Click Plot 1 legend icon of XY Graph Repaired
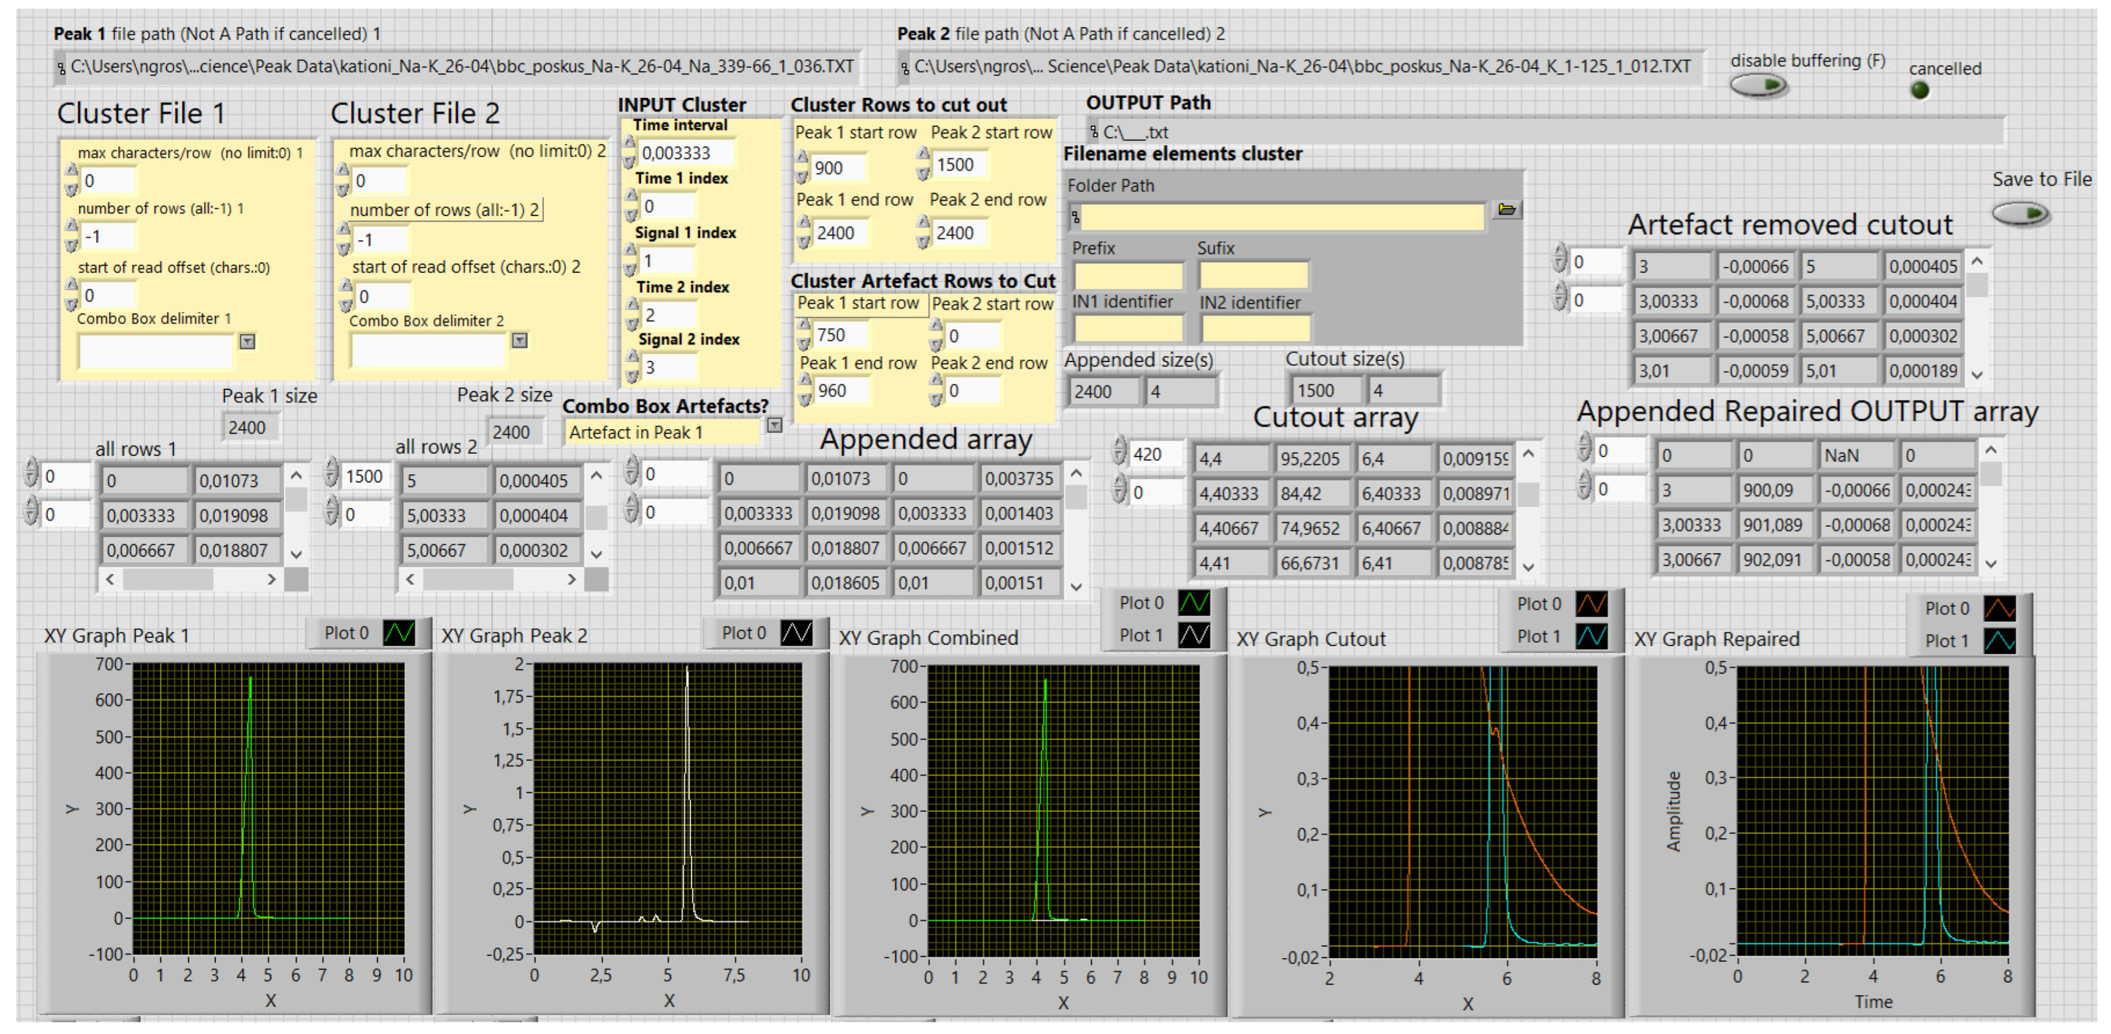Image resolution: width=2111 pixels, height=1034 pixels. 1999,641
